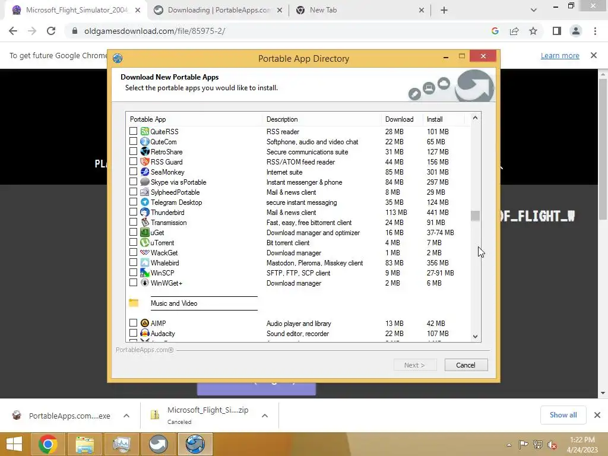
Task: Click the Chrome share page icon
Action: 514,31
